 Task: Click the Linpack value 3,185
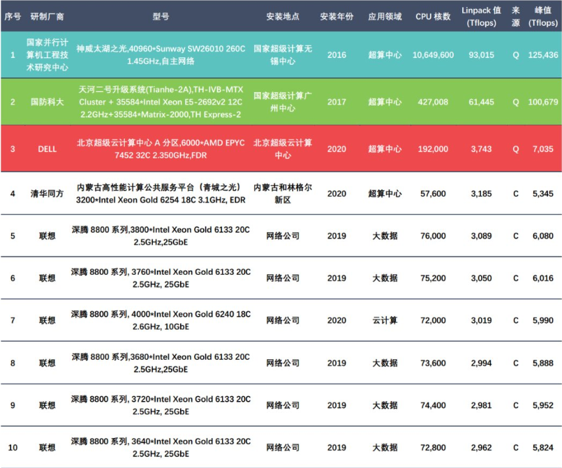(x=481, y=194)
